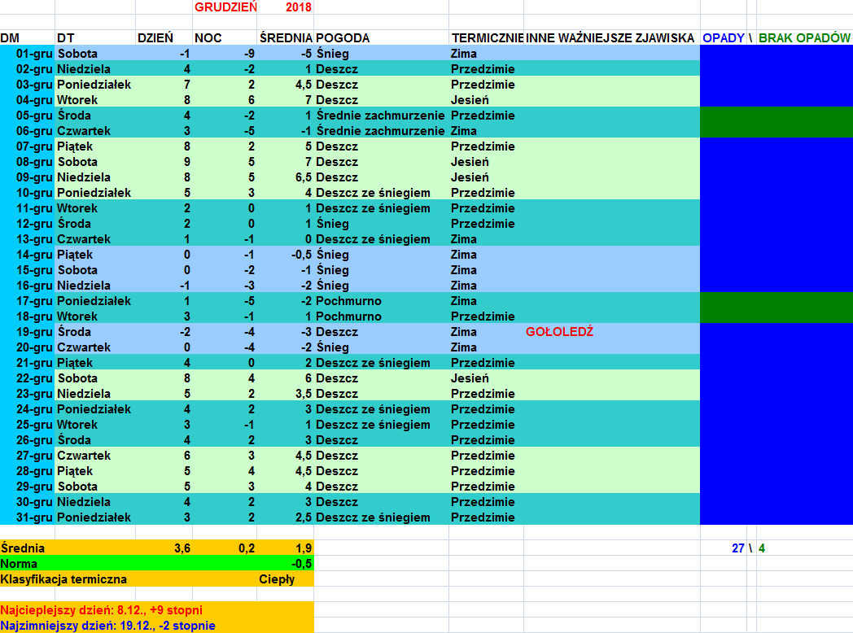Click the green Norma row label
The height and width of the screenshot is (633, 853).
pyautogui.click(x=20, y=564)
